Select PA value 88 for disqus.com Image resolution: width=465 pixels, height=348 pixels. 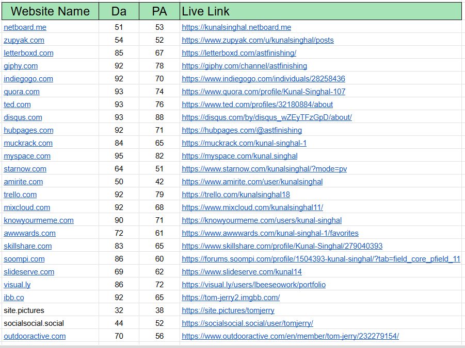click(x=159, y=117)
